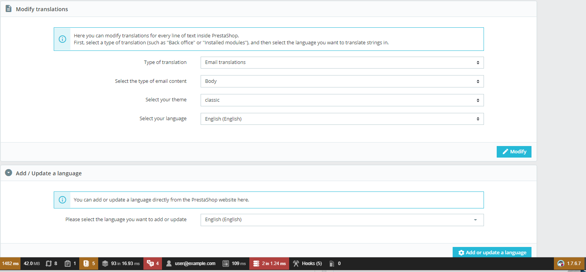This screenshot has width=586, height=272.
Task: Open the 1482 ms load time profiler entry
Action: coord(10,264)
